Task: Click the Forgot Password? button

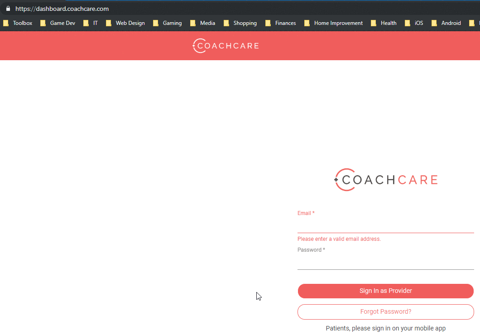Action: [386, 312]
